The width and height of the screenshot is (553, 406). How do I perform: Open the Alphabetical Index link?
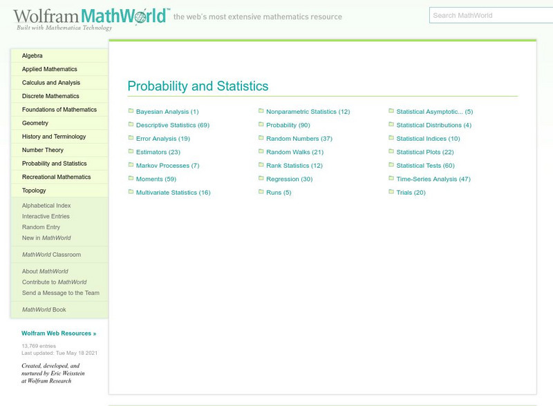point(46,206)
